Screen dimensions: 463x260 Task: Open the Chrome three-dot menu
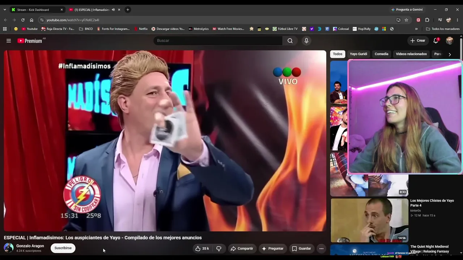coord(458,20)
